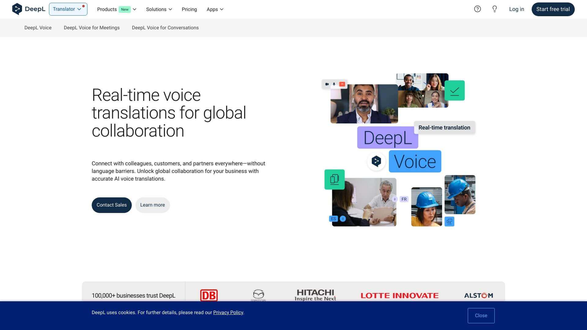
Task: Toggle the microphone in the meeting toolbar
Action: (334, 84)
